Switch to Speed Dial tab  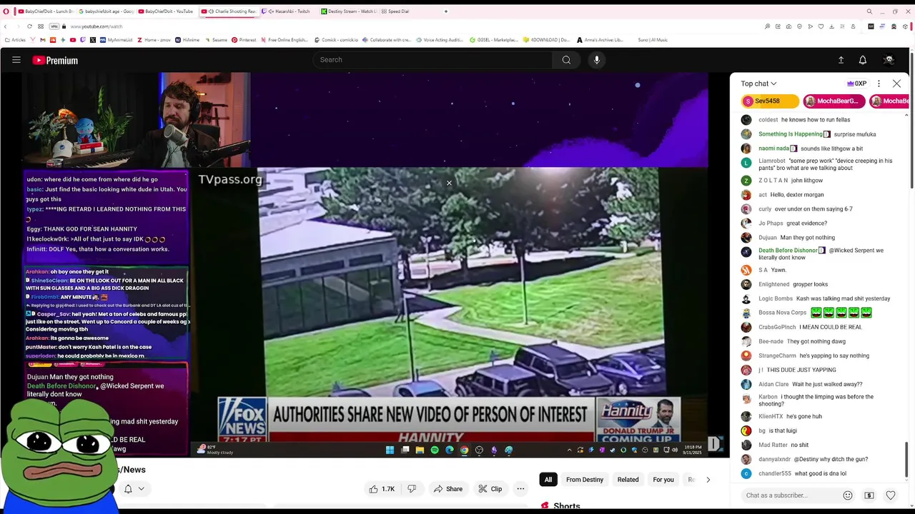[395, 11]
